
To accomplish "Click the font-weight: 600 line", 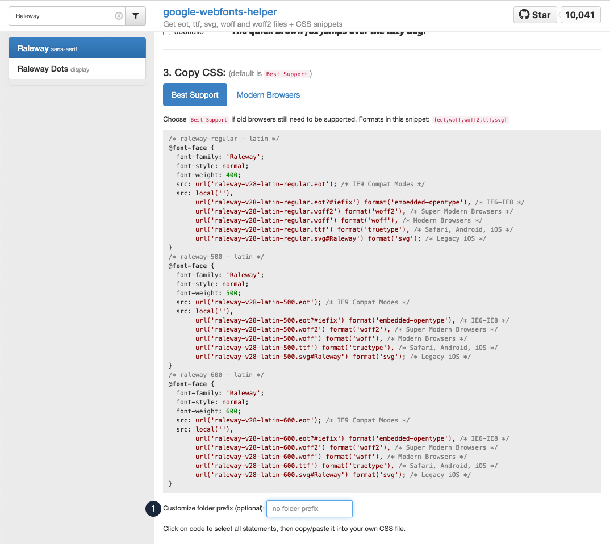I will tap(208, 411).
